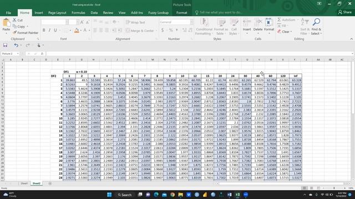Click into the formula bar
355x199 pixels.
point(199,54)
